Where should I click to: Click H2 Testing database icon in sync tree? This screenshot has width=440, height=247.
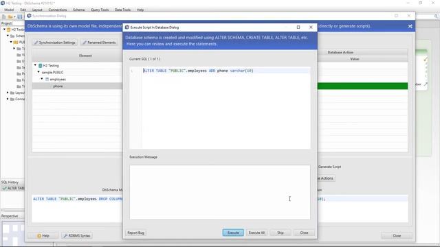pos(41,66)
